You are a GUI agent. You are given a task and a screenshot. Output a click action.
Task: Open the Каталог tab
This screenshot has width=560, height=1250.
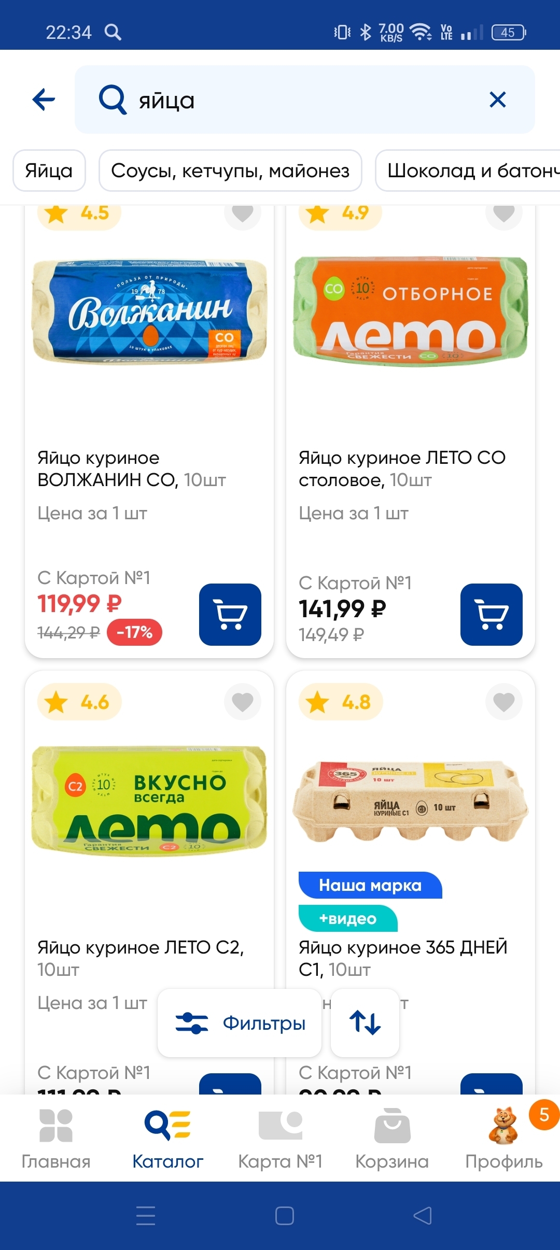click(168, 1138)
